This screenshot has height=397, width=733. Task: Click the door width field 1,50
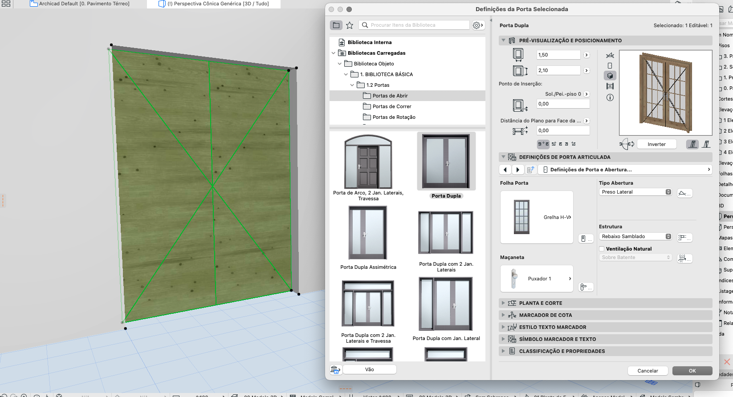coord(558,55)
